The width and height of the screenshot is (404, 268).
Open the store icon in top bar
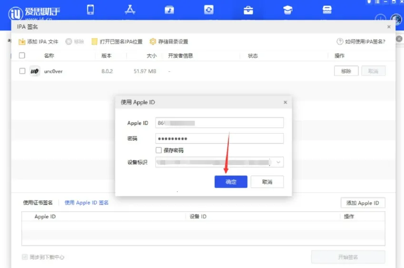[327, 10]
